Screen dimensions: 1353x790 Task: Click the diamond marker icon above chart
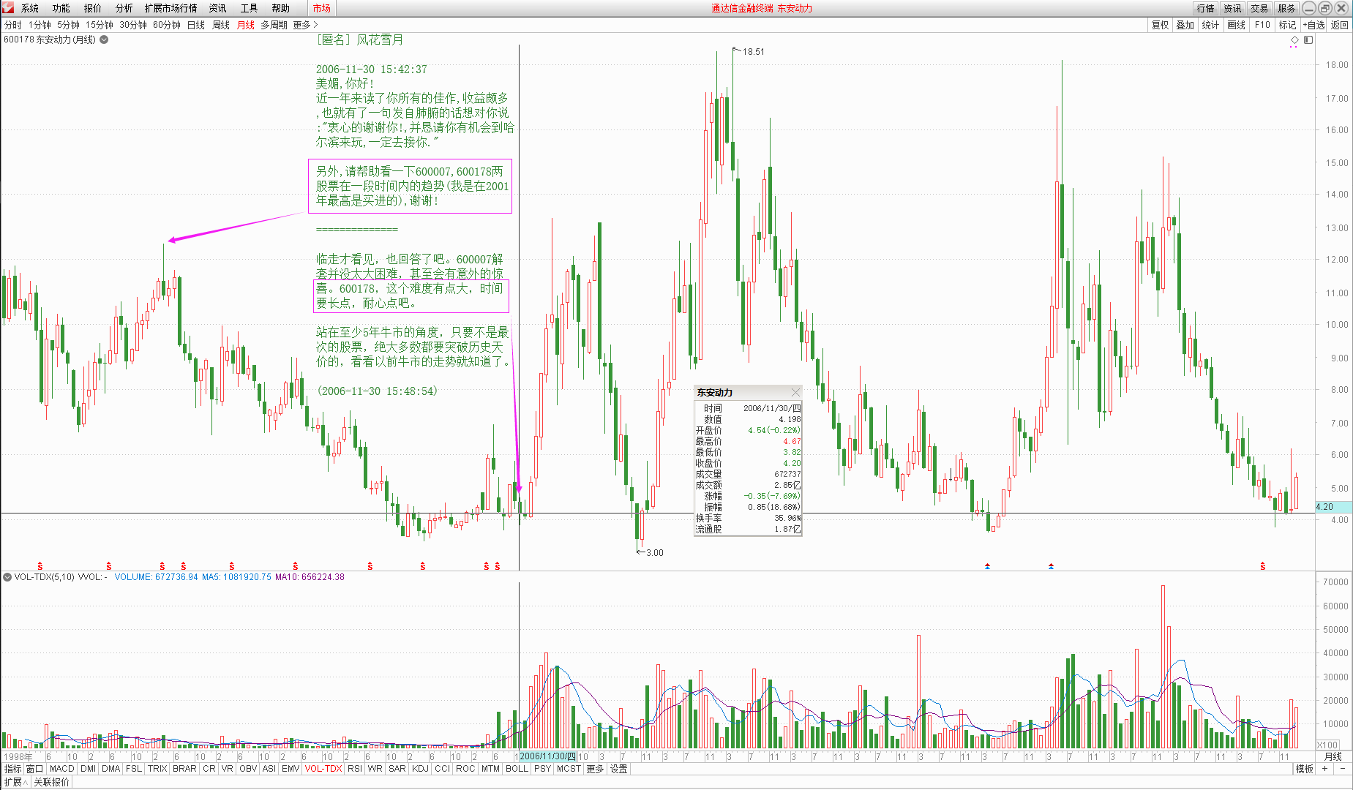(x=1294, y=40)
